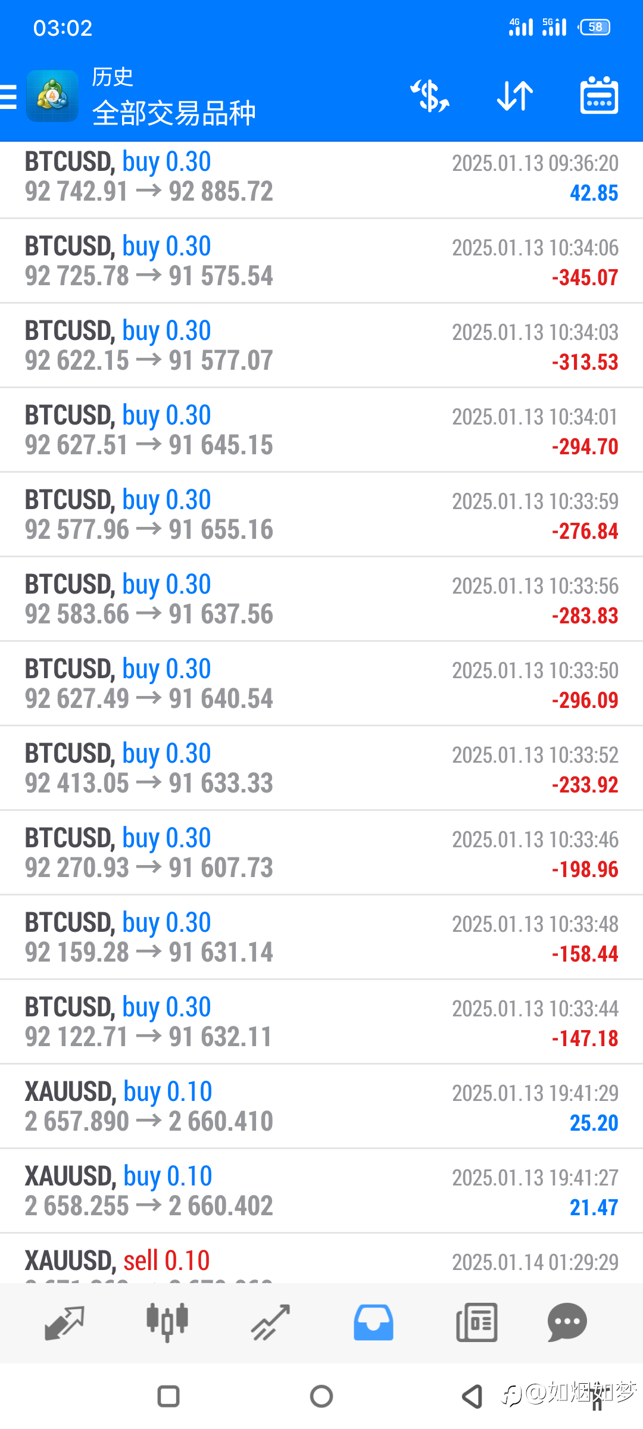Tap the Android home circle button
643x1429 pixels.
321,1396
